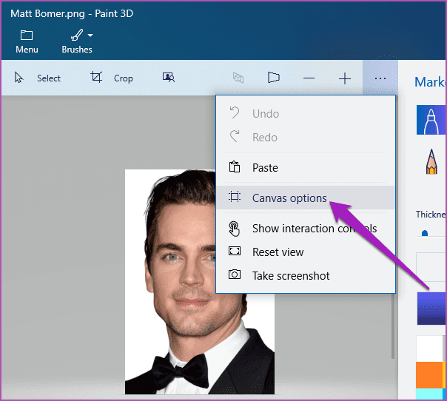Click the vertical canvas scrollbar
This screenshot has width=447, height=401.
(x=393, y=326)
